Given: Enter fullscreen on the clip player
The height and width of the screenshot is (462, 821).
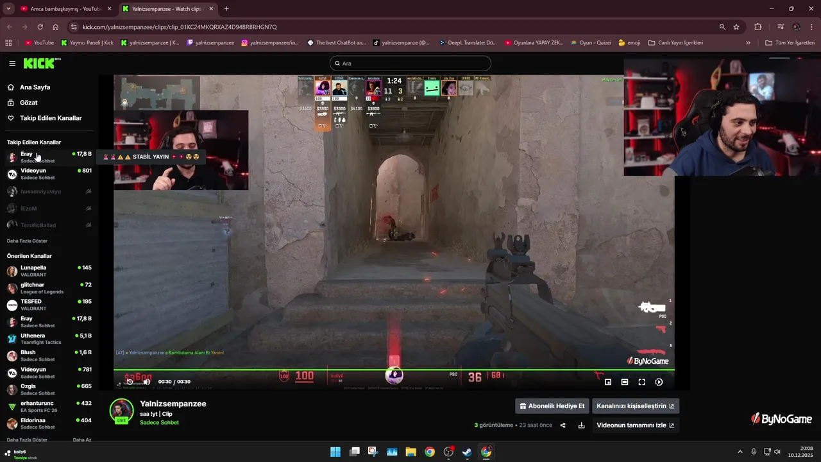Looking at the screenshot, I should (x=641, y=382).
